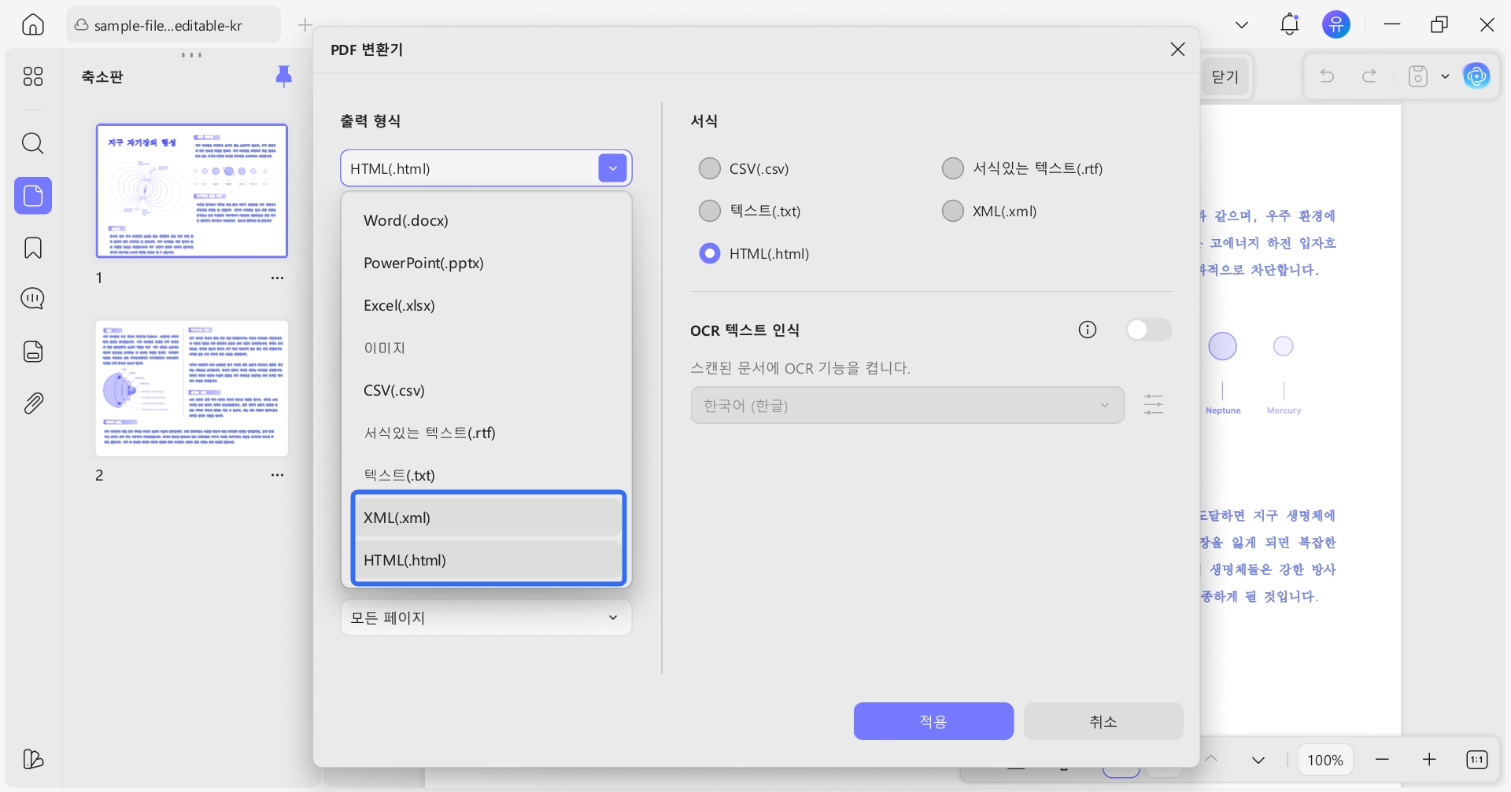Choose 텍스트(.txt) from format list
The width and height of the screenshot is (1511, 792).
[x=486, y=474]
